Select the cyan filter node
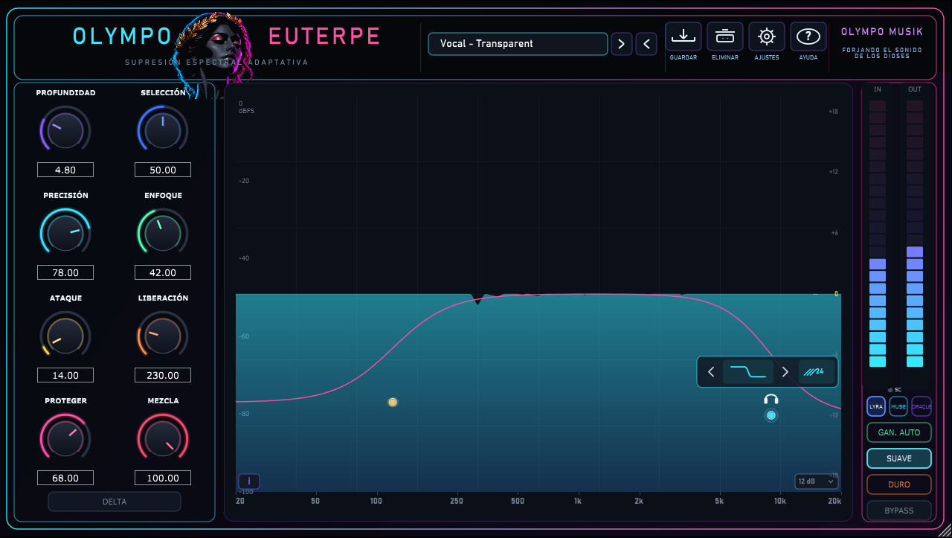This screenshot has width=952, height=538. (771, 415)
